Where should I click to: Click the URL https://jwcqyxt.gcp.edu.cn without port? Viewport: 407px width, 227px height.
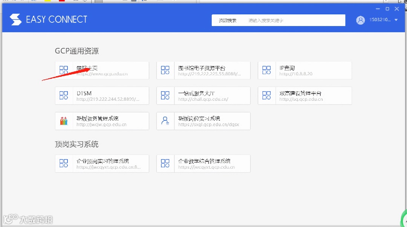pyautogui.click(x=207, y=167)
